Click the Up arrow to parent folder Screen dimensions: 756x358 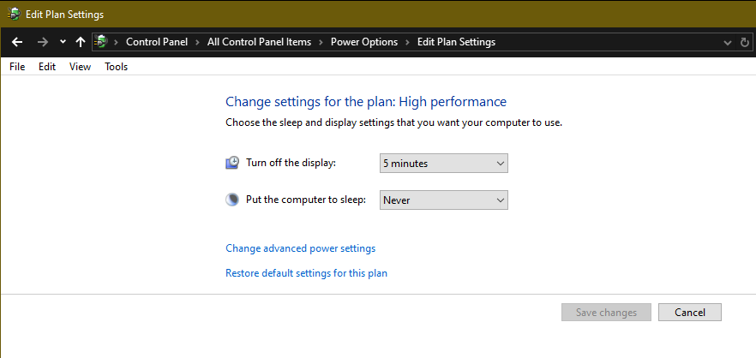coord(80,42)
